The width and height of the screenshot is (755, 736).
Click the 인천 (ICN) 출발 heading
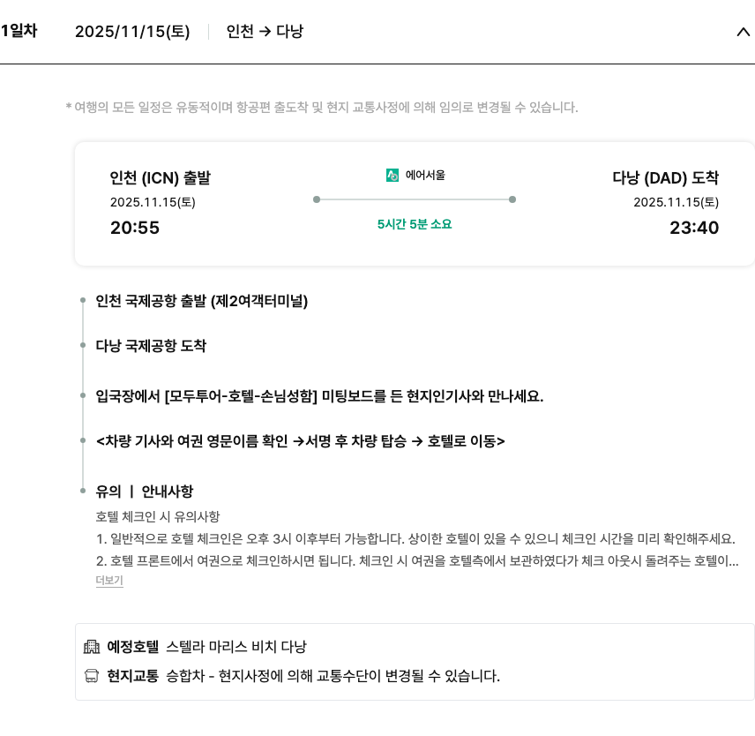pos(161,178)
